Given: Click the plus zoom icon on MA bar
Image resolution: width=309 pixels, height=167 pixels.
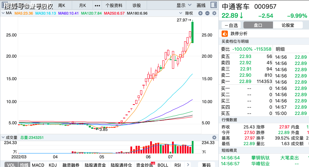Looking at the screenshot, I should click(200, 13).
